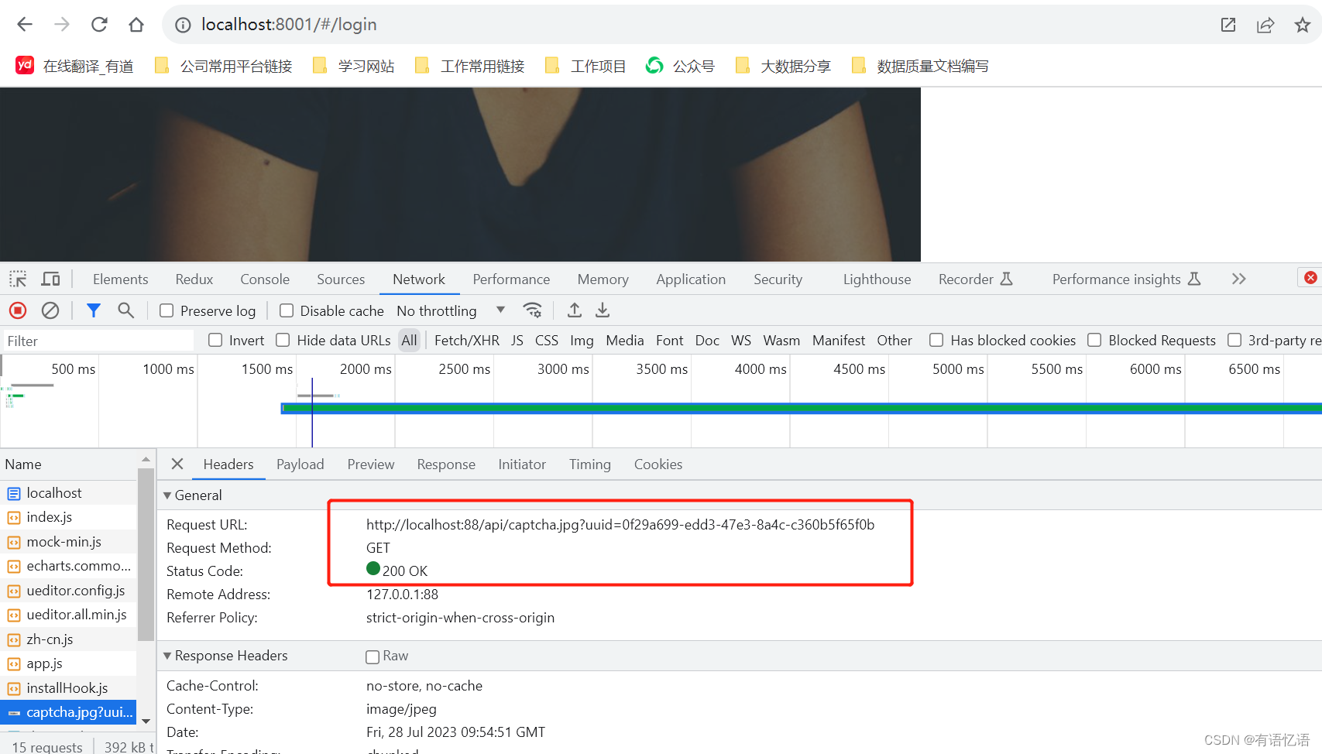Click the browser forward arrow
Image resolution: width=1322 pixels, height=754 pixels.
point(62,25)
